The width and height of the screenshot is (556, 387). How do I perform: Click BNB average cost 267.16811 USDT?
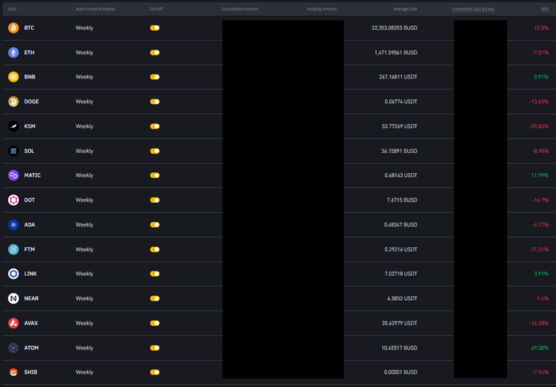pos(398,77)
